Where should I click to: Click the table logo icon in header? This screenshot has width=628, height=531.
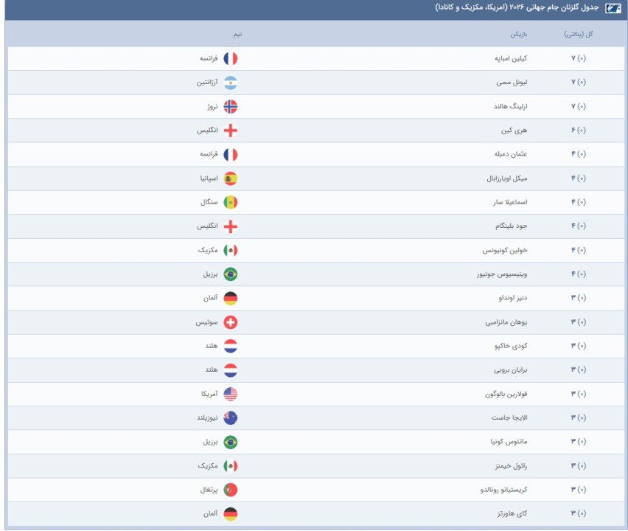pos(613,8)
